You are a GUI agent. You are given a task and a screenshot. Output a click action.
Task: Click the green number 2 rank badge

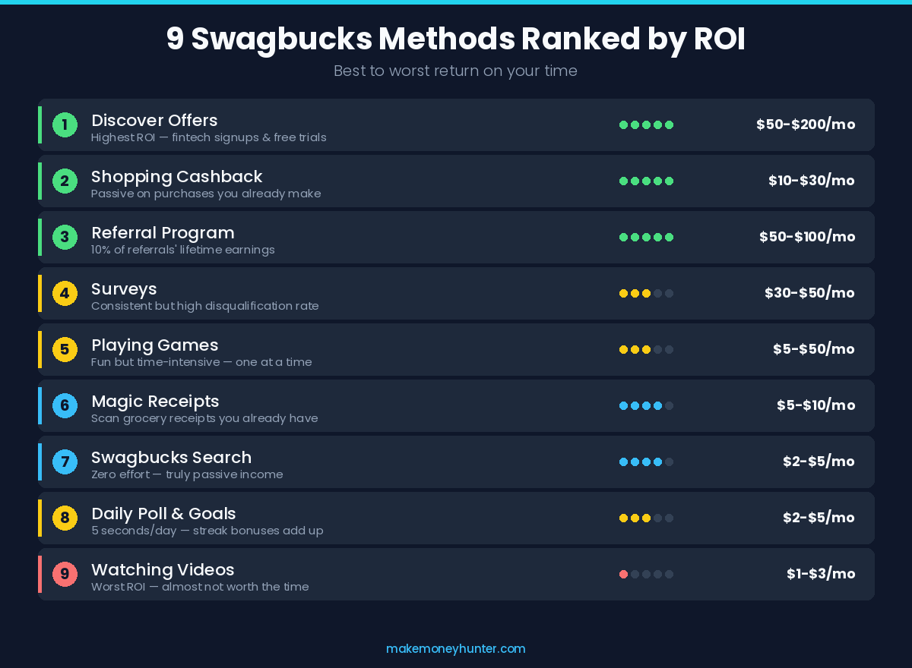coord(65,181)
